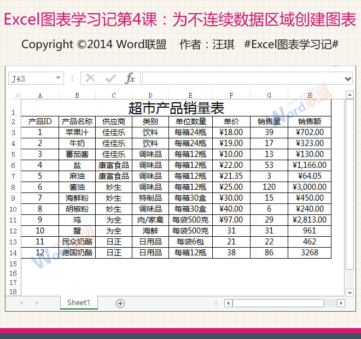Select column E header
The height and width of the screenshot is (339, 361).
click(x=190, y=95)
